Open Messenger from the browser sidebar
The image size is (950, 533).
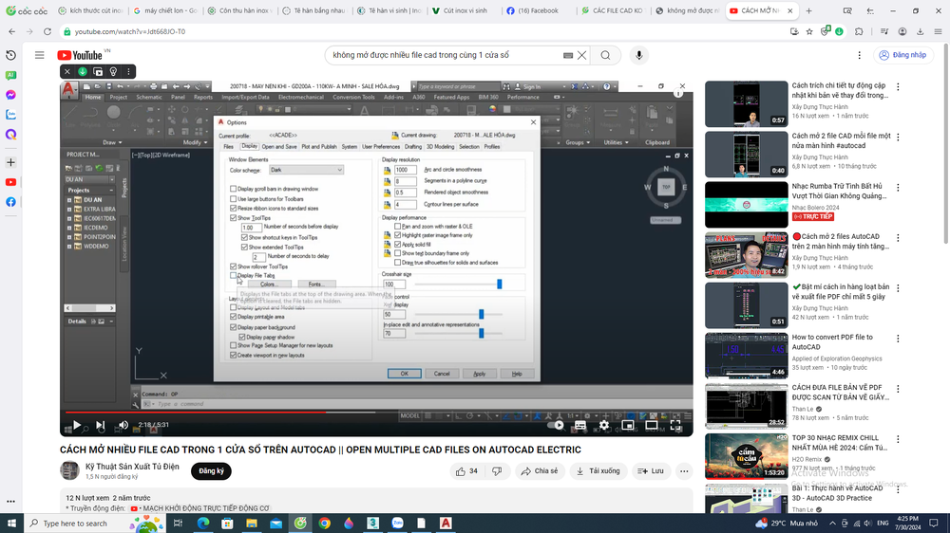[10, 95]
